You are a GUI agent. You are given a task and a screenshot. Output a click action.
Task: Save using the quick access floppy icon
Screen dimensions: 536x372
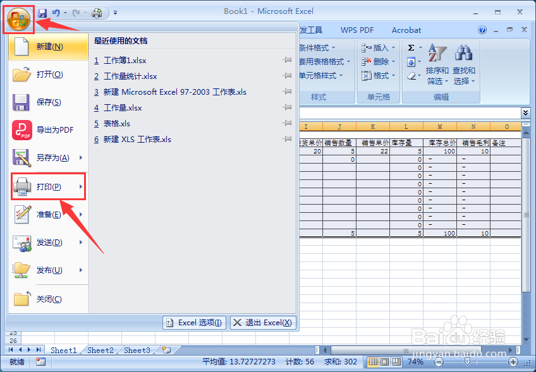point(42,13)
